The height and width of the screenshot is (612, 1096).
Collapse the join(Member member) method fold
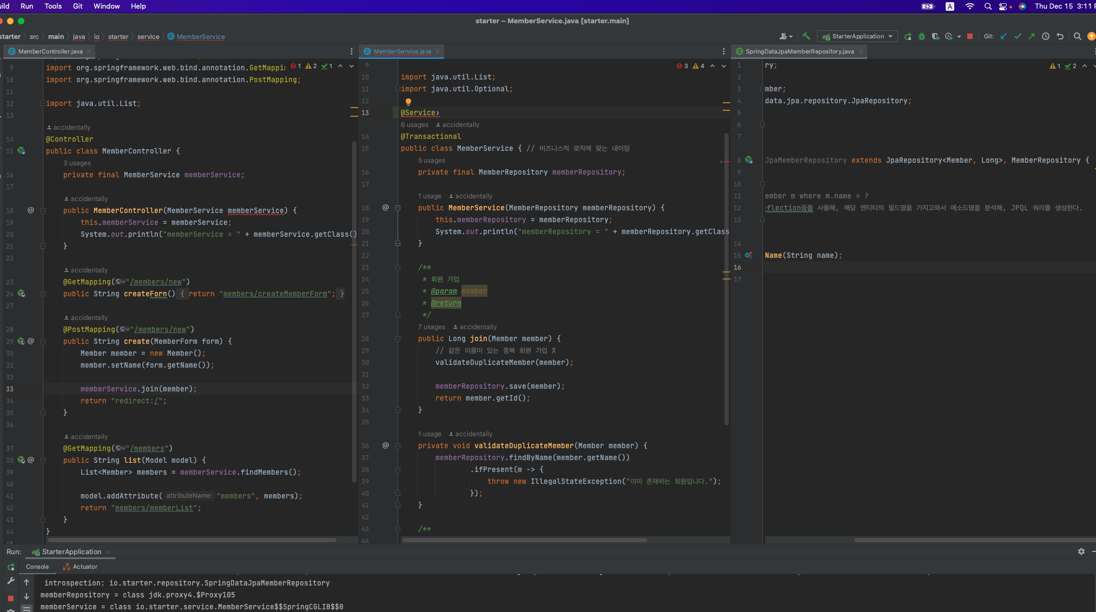(398, 338)
